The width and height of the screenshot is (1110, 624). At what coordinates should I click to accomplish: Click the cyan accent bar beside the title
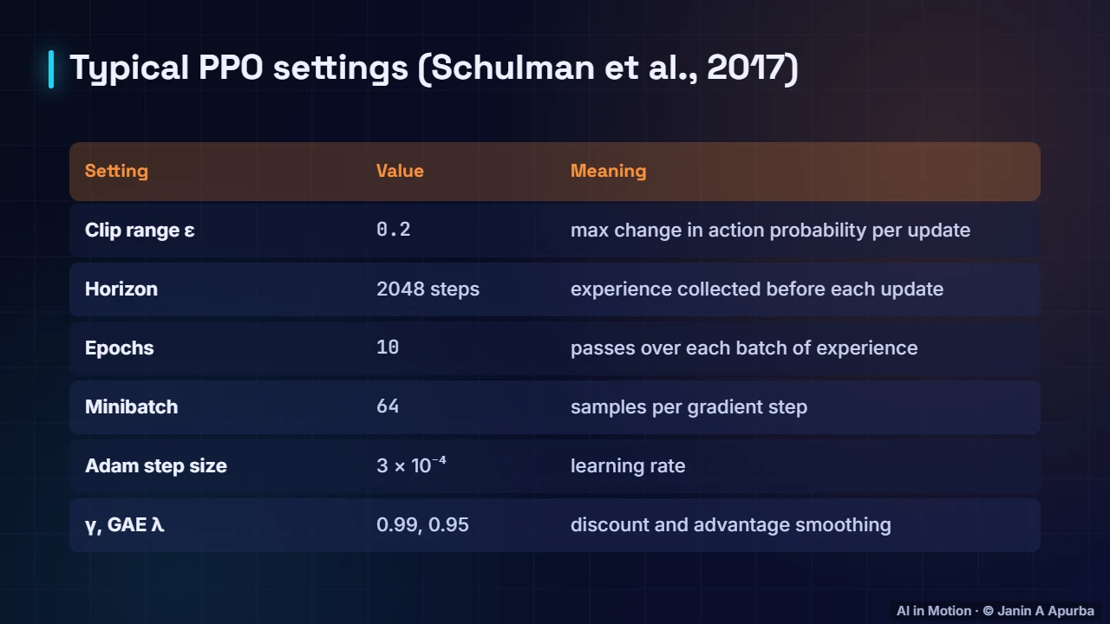pos(51,69)
